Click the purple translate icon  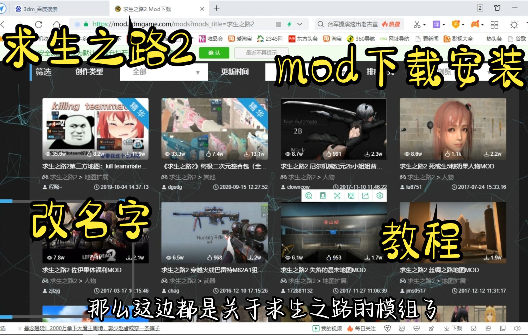tap(436, 25)
